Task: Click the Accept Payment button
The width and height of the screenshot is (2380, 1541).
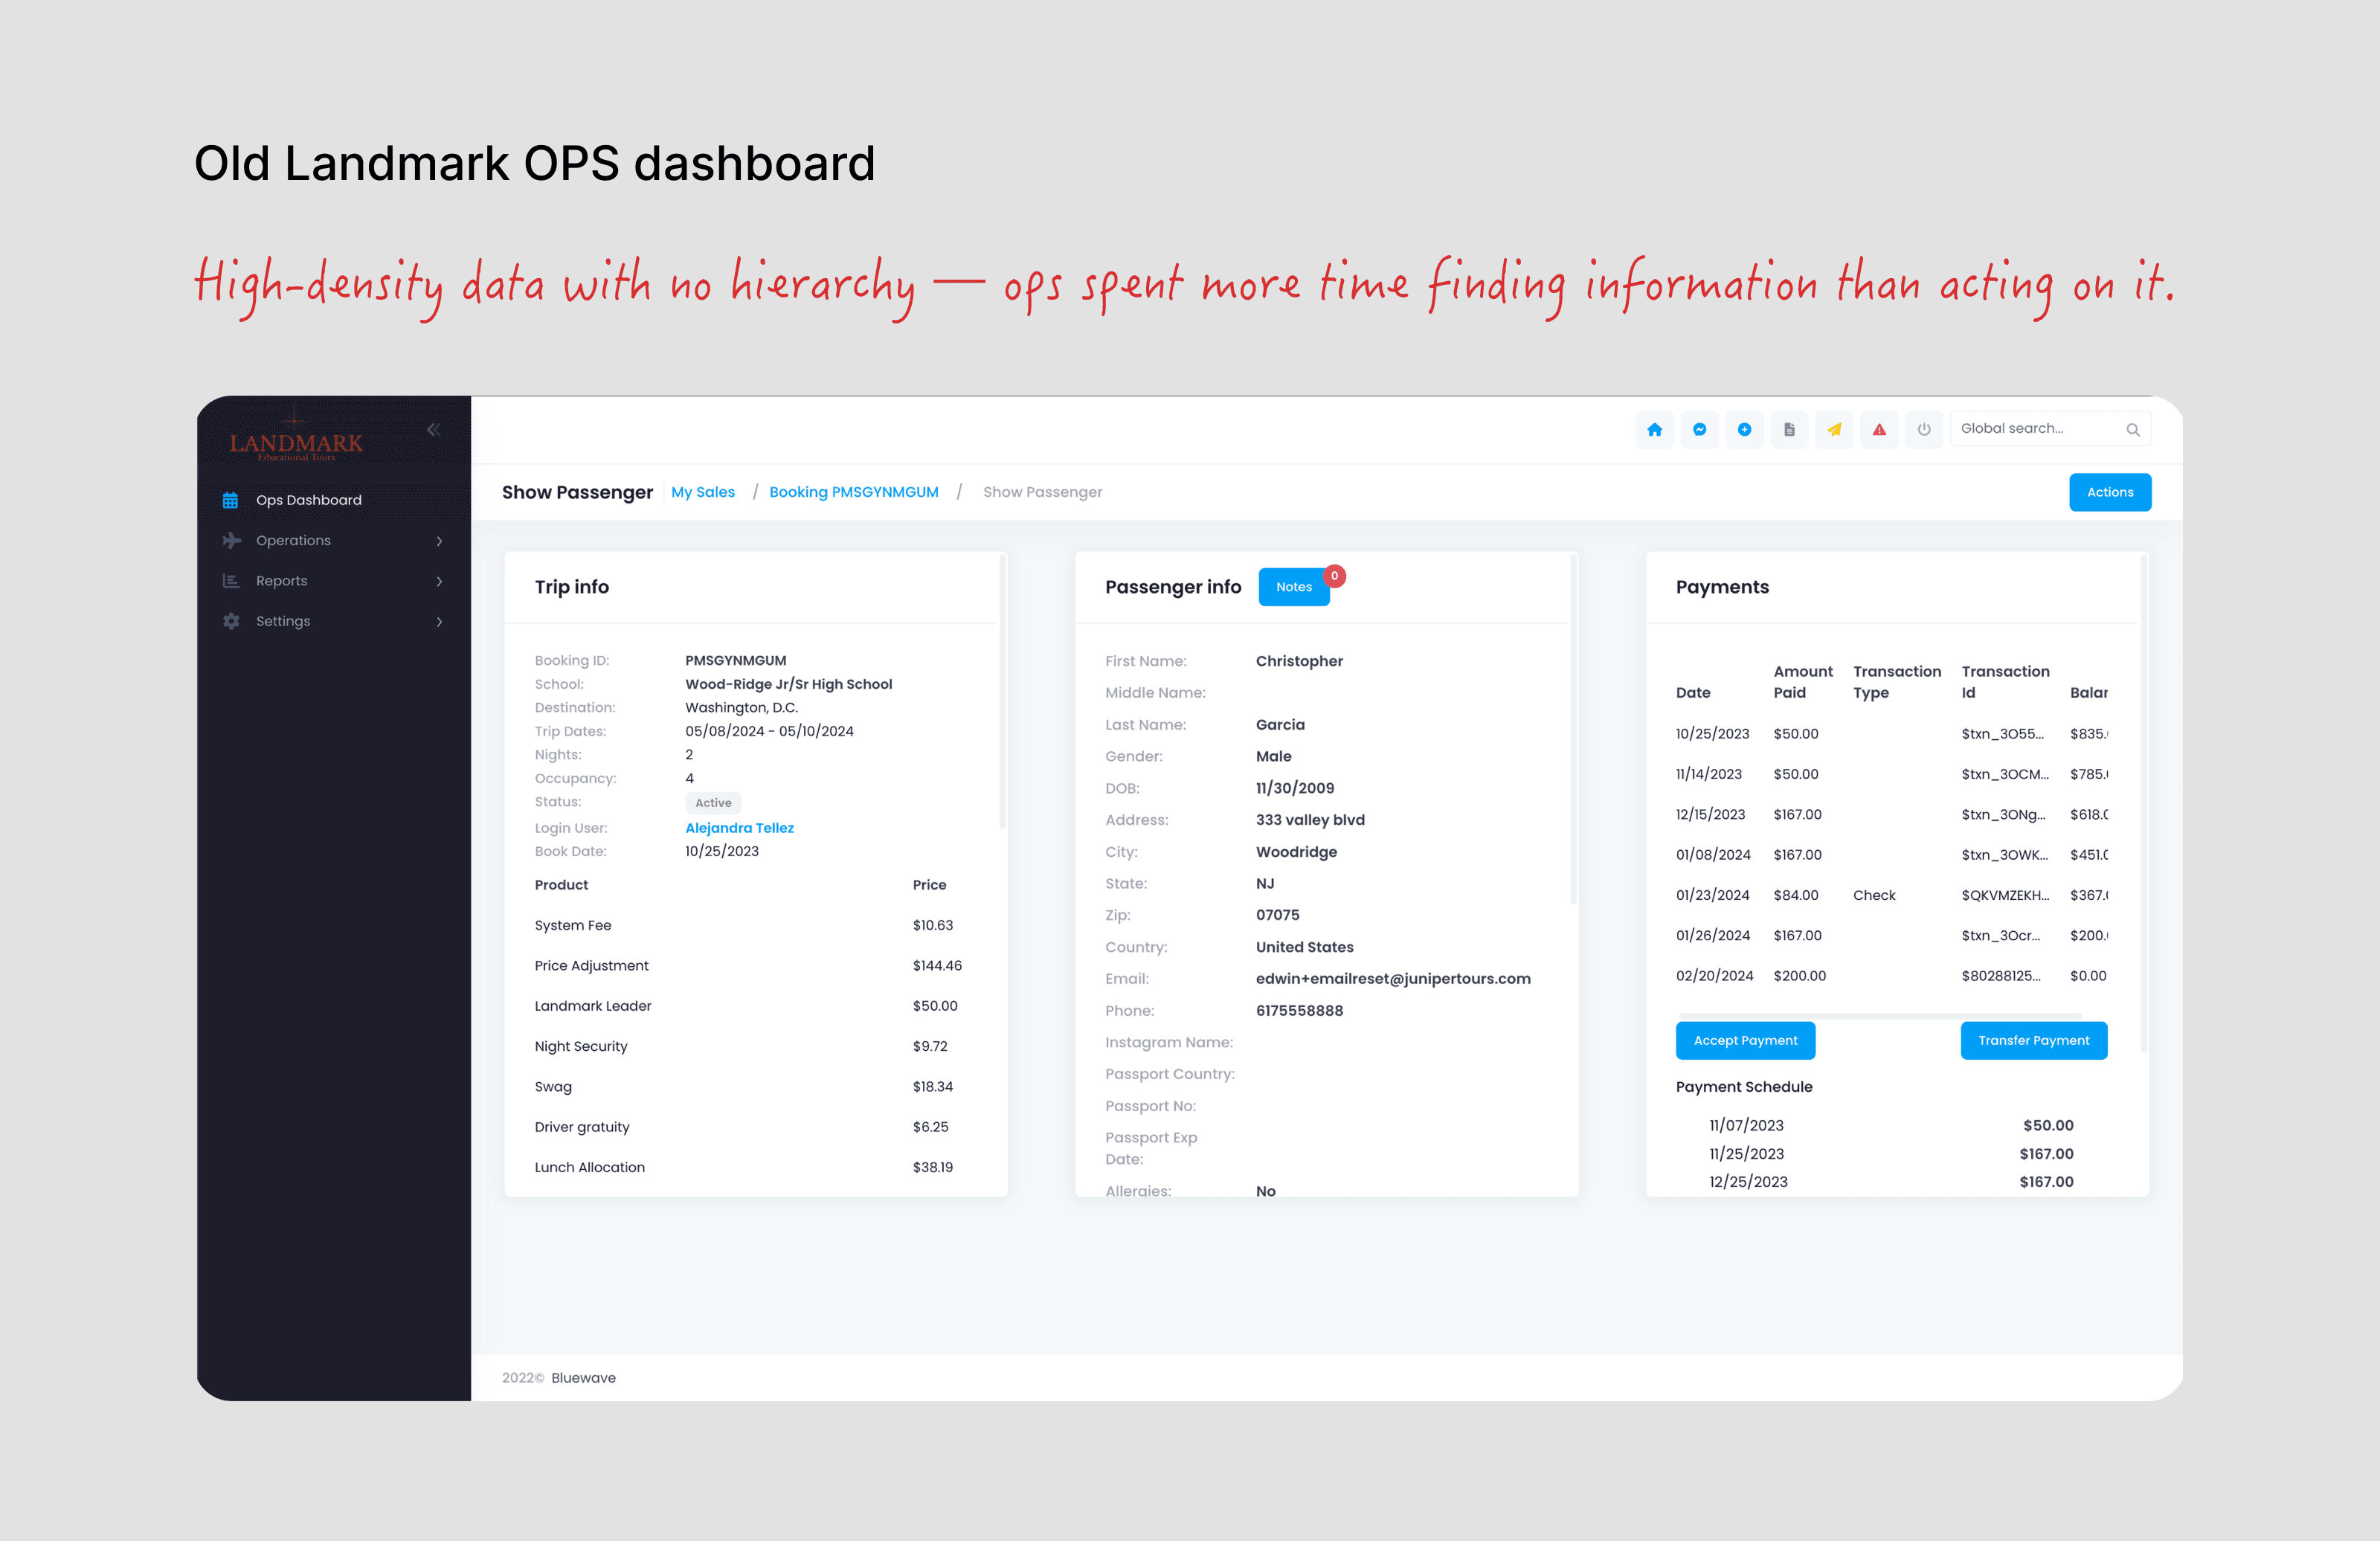Action: (x=1745, y=1040)
